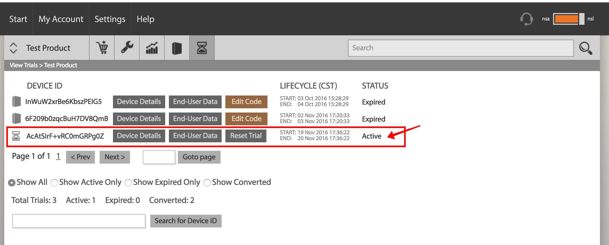Click the Active: 1 summary text

81,200
